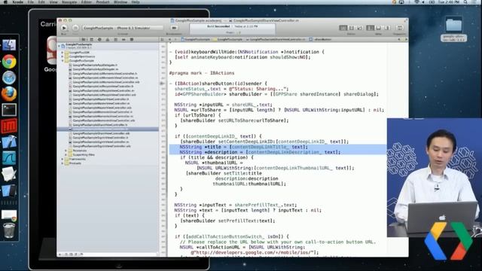Open the View menu
This screenshot has height=271, width=482.
(x=53, y=2)
